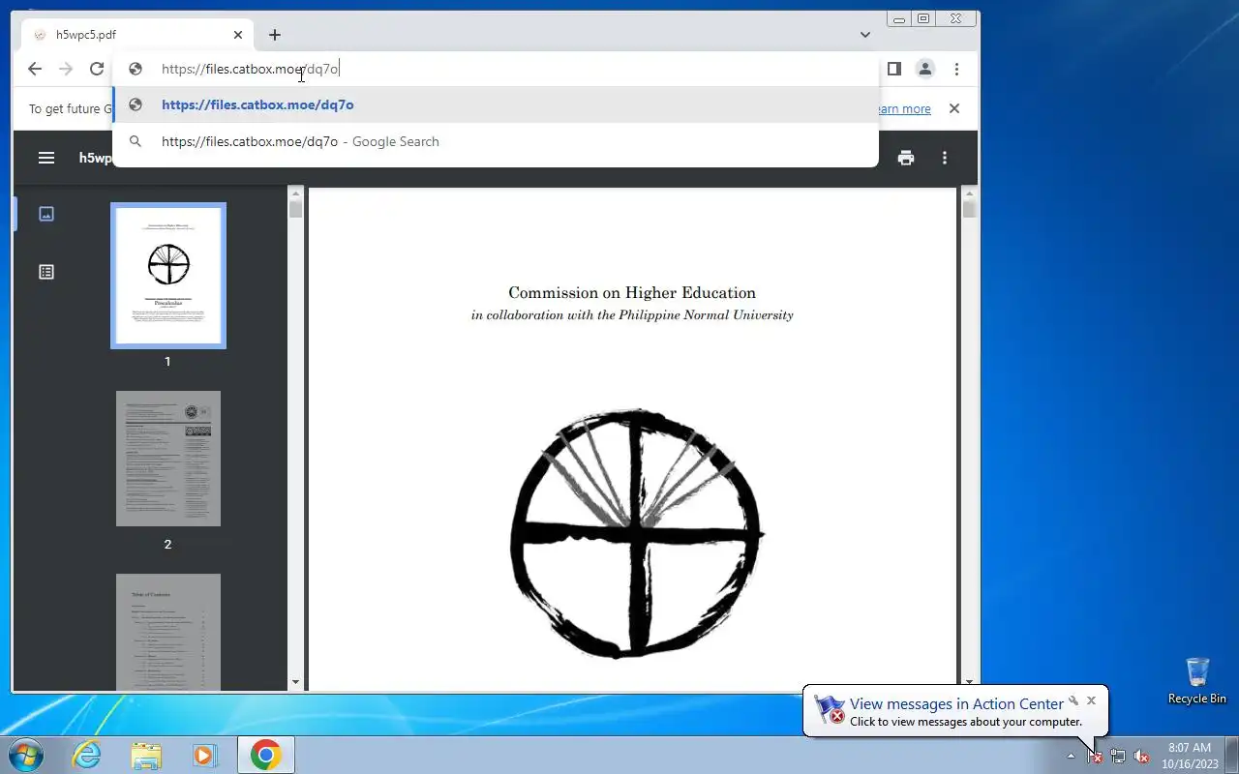The image size is (1239, 774).
Task: Open Action Center balloon settings wrench
Action: (x=1073, y=700)
